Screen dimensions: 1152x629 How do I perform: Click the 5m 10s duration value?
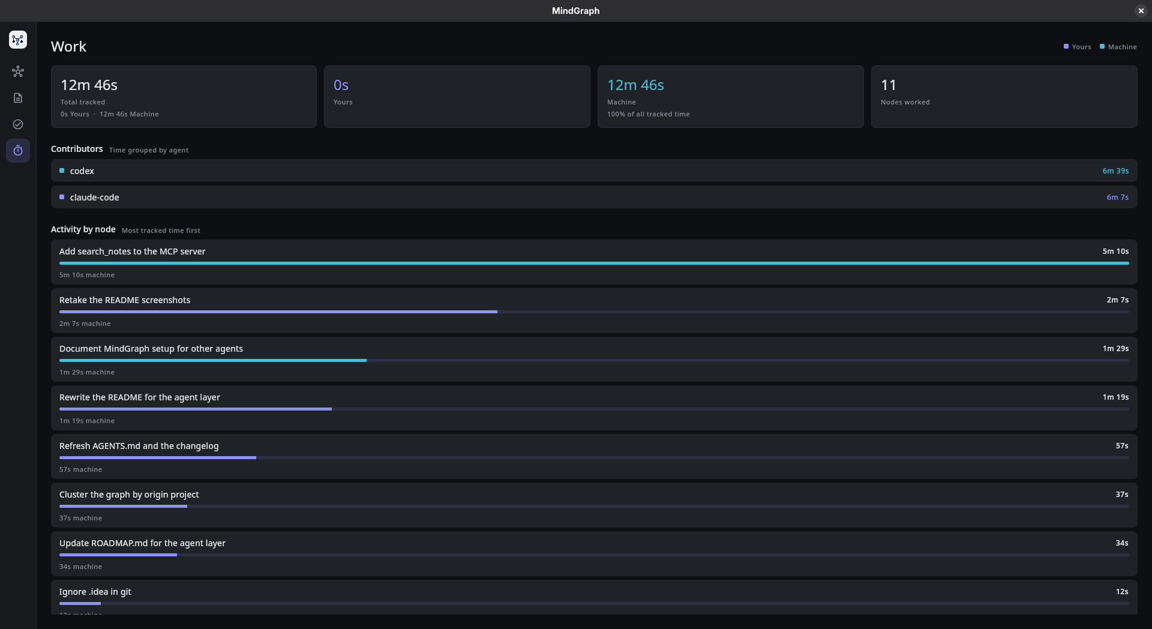click(1115, 251)
